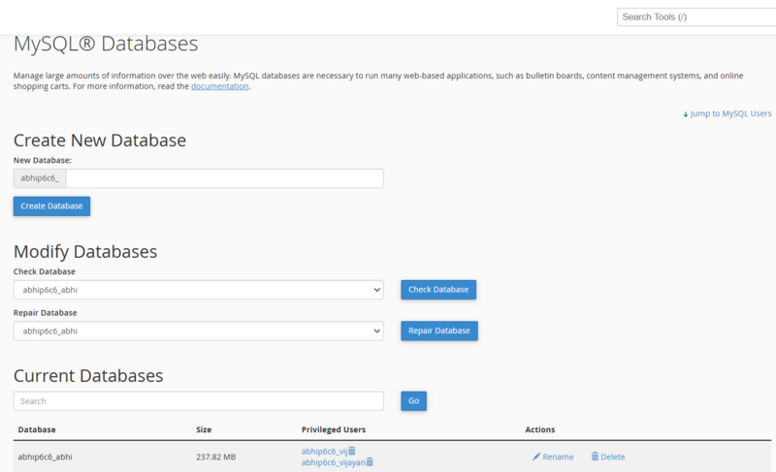Click trash icon next to abhip6c6_vijayan user
Viewport: 776px width, 472px height.
370,462
